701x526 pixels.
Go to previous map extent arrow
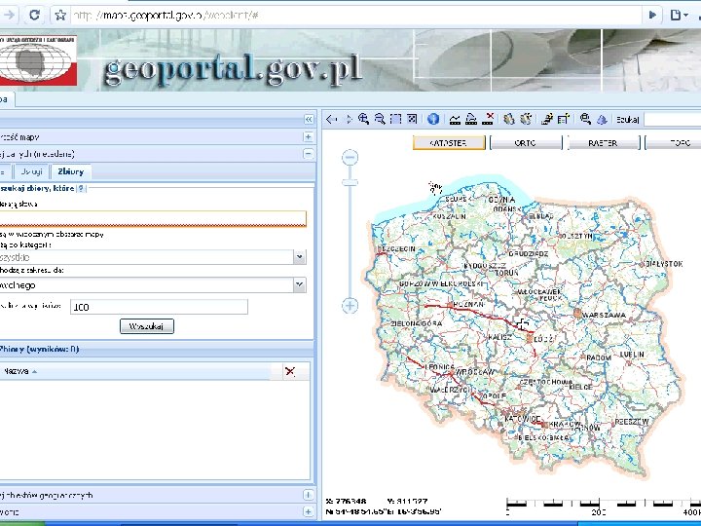point(331,119)
